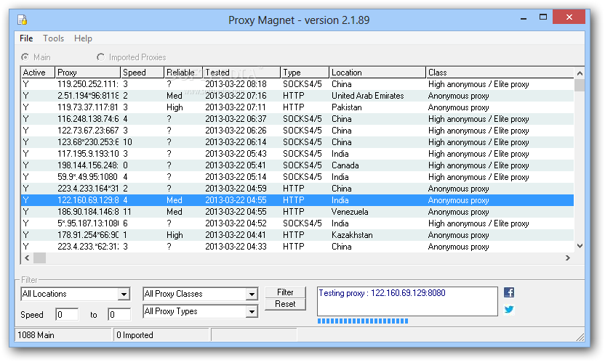The width and height of the screenshot is (605, 362).
Task: Select the Canada proxy row
Action: point(297,165)
